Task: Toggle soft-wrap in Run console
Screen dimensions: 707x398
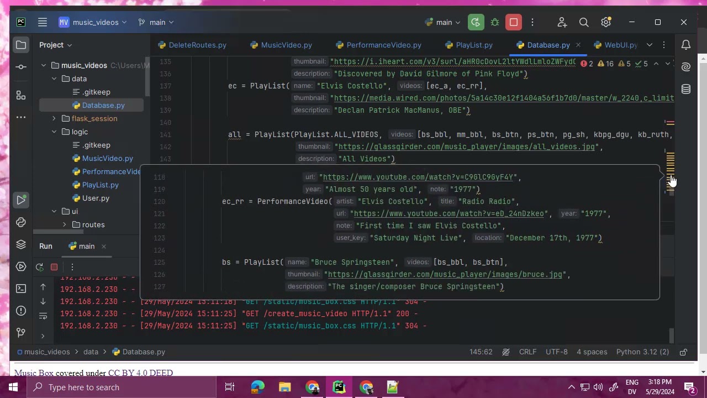Action: point(43,316)
